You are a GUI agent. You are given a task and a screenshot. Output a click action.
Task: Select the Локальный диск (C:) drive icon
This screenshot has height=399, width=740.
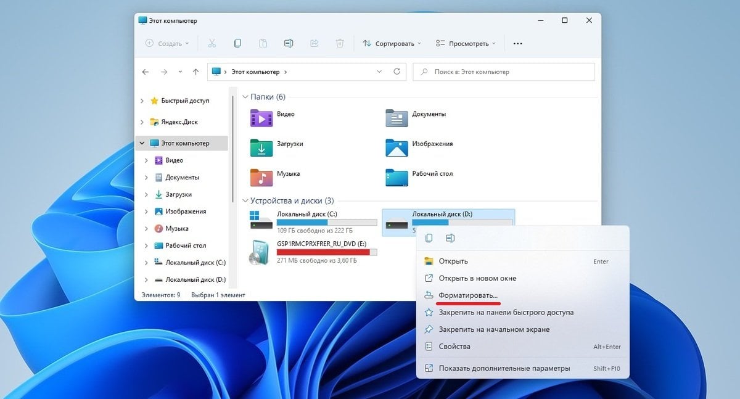[261, 220]
